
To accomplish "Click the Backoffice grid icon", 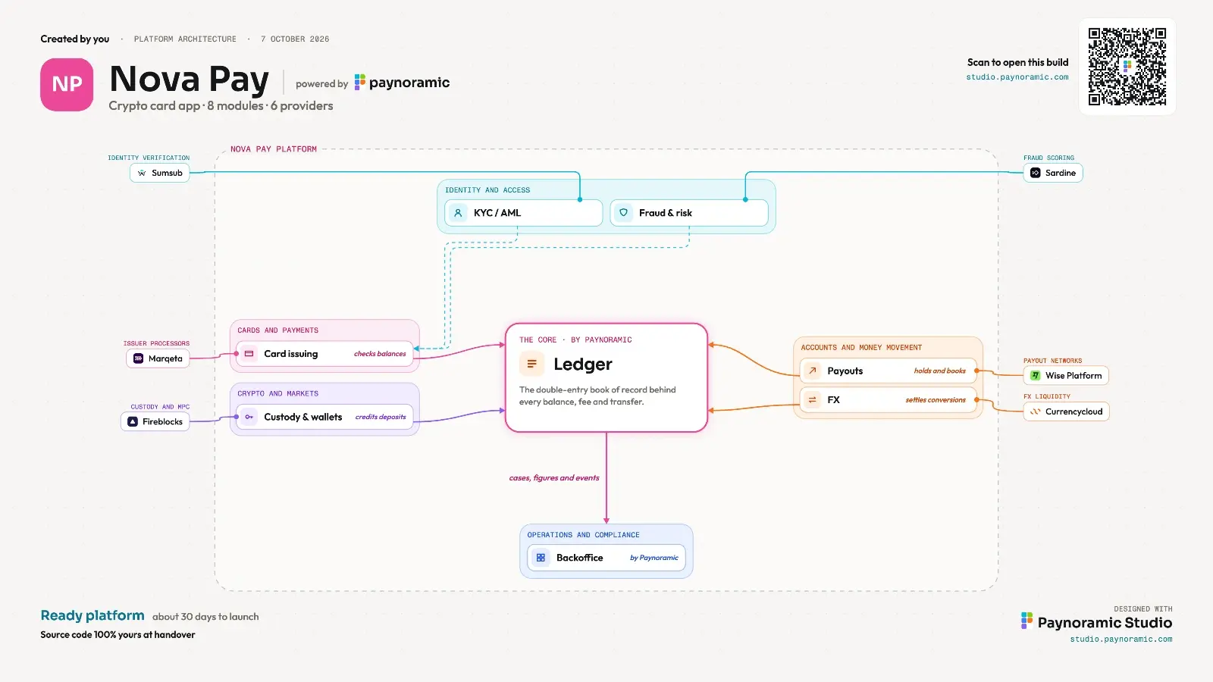I will click(x=541, y=558).
